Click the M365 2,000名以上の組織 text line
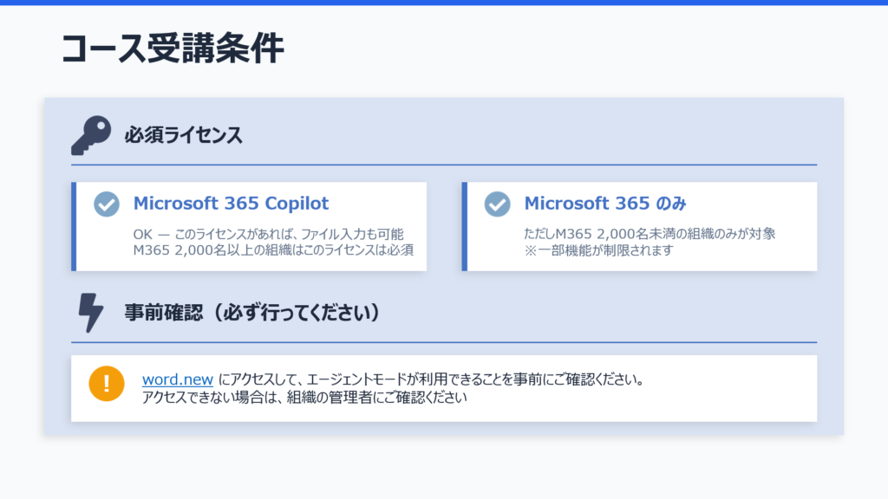Viewport: 888px width, 499px height. click(272, 250)
